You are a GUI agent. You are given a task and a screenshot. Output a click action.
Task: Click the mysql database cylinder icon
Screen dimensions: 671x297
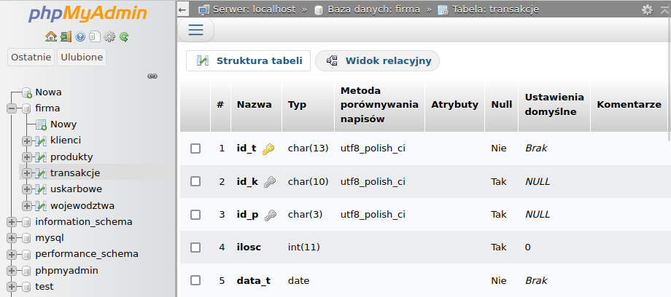click(26, 238)
